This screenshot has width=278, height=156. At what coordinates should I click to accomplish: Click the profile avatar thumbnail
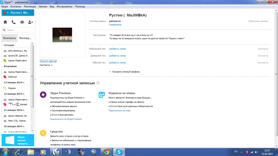[x=62, y=35]
